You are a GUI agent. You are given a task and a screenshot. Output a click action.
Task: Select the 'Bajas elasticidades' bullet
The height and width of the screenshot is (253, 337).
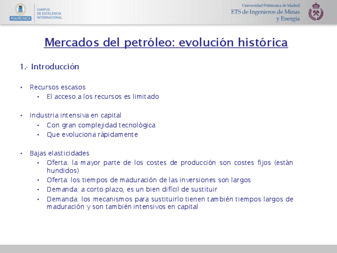(60, 153)
